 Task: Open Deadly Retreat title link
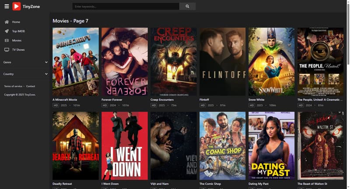tap(62, 184)
